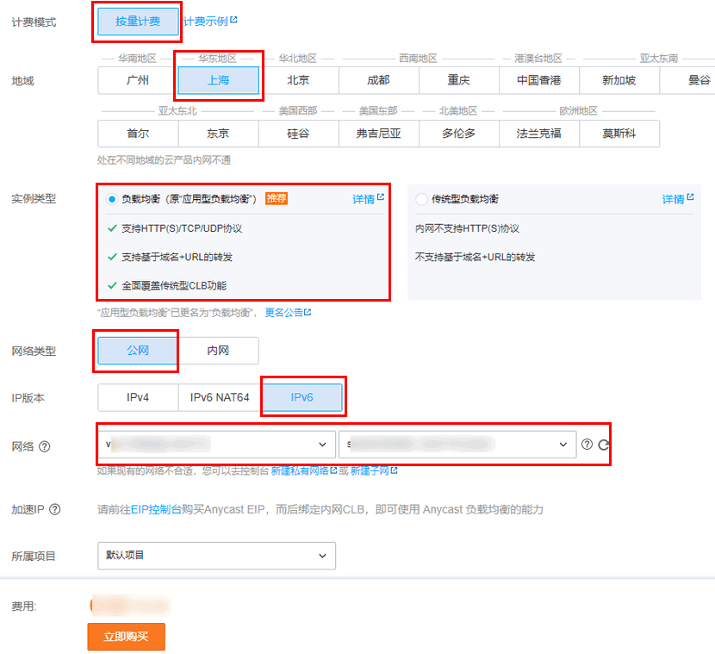Open the subnet dropdown

(457, 445)
